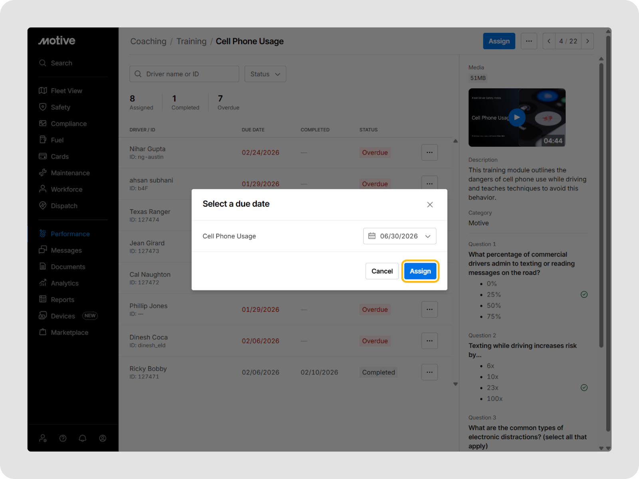Go to Safety section
The height and width of the screenshot is (479, 639).
click(x=54, y=107)
